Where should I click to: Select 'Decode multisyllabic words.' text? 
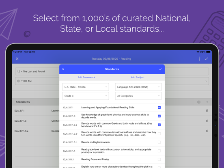point(96,142)
